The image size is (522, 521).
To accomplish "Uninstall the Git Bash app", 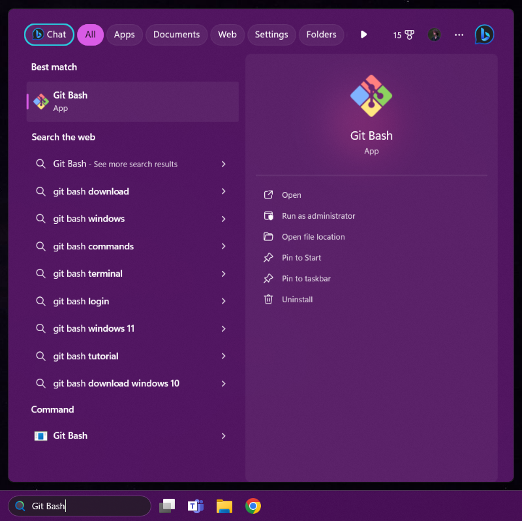I will 297,300.
